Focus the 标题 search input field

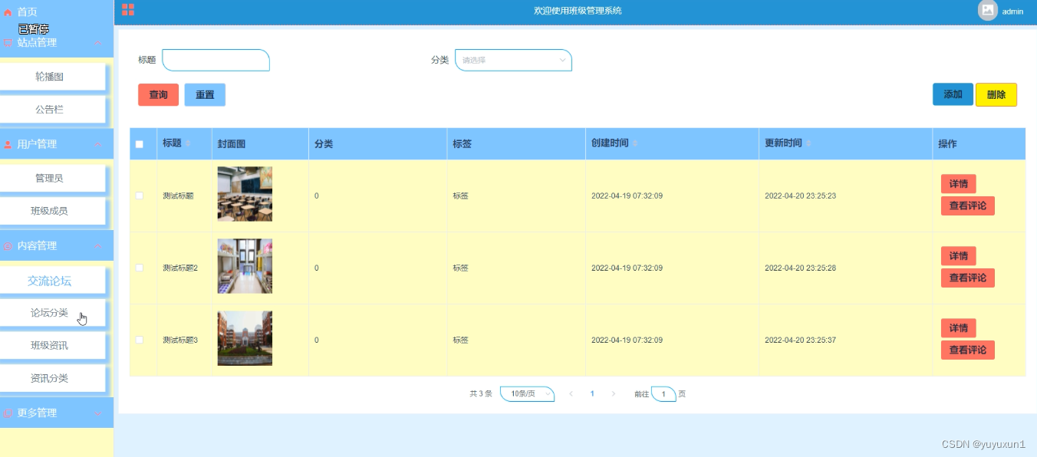point(216,60)
